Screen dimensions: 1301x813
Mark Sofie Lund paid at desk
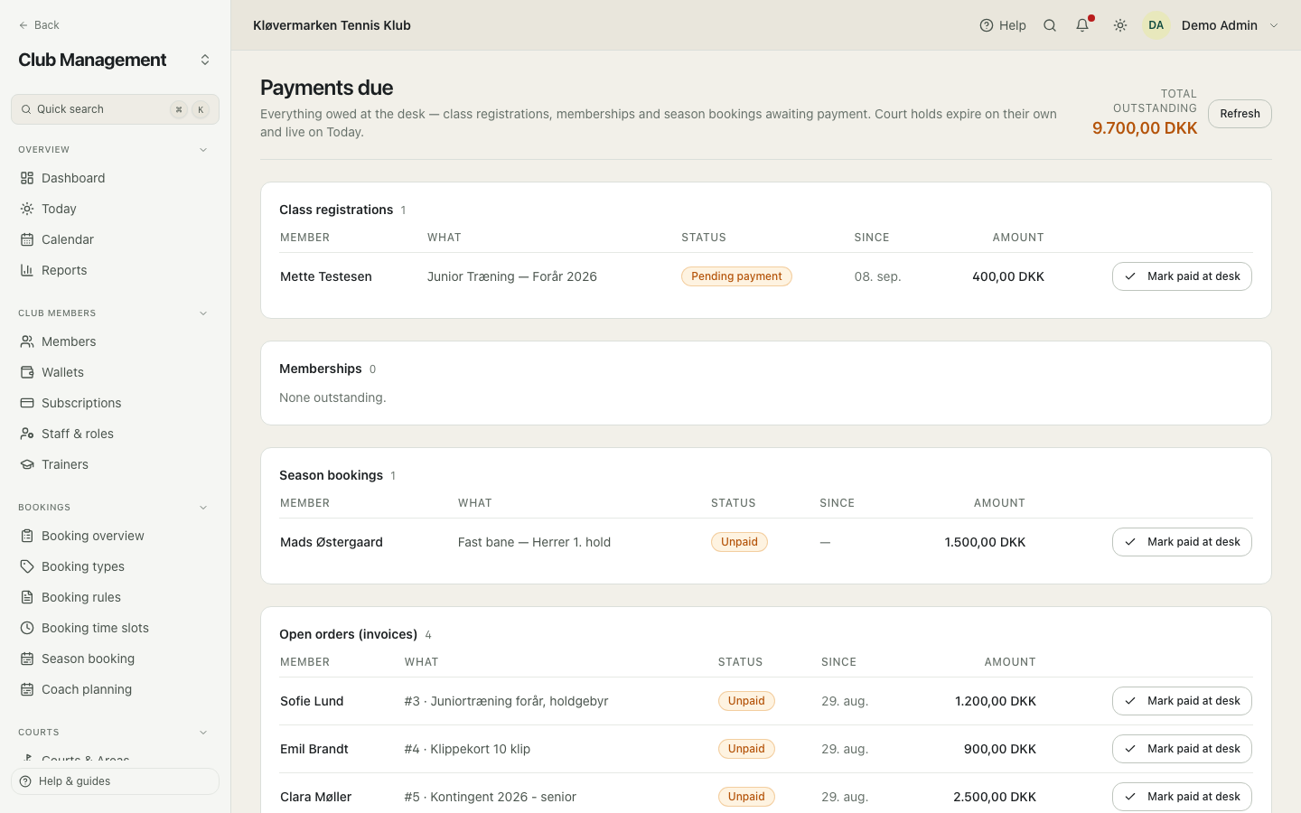[1182, 701]
